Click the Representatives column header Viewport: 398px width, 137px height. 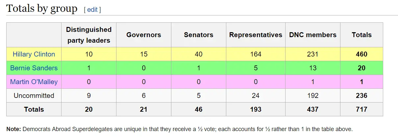click(256, 35)
